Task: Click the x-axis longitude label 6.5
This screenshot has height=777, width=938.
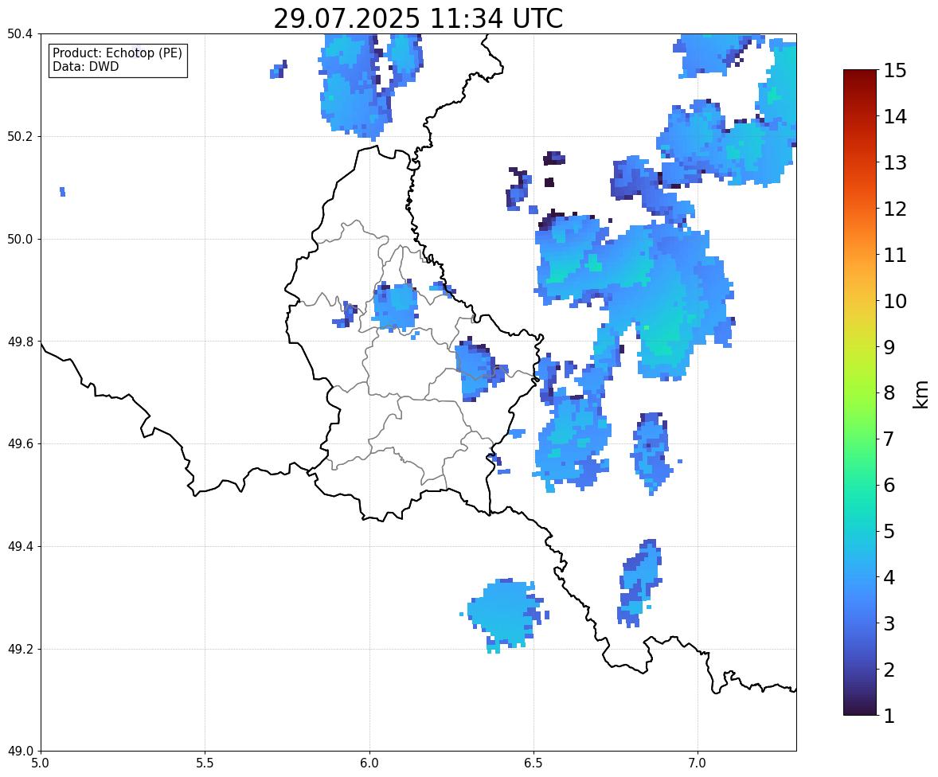Action: (533, 763)
